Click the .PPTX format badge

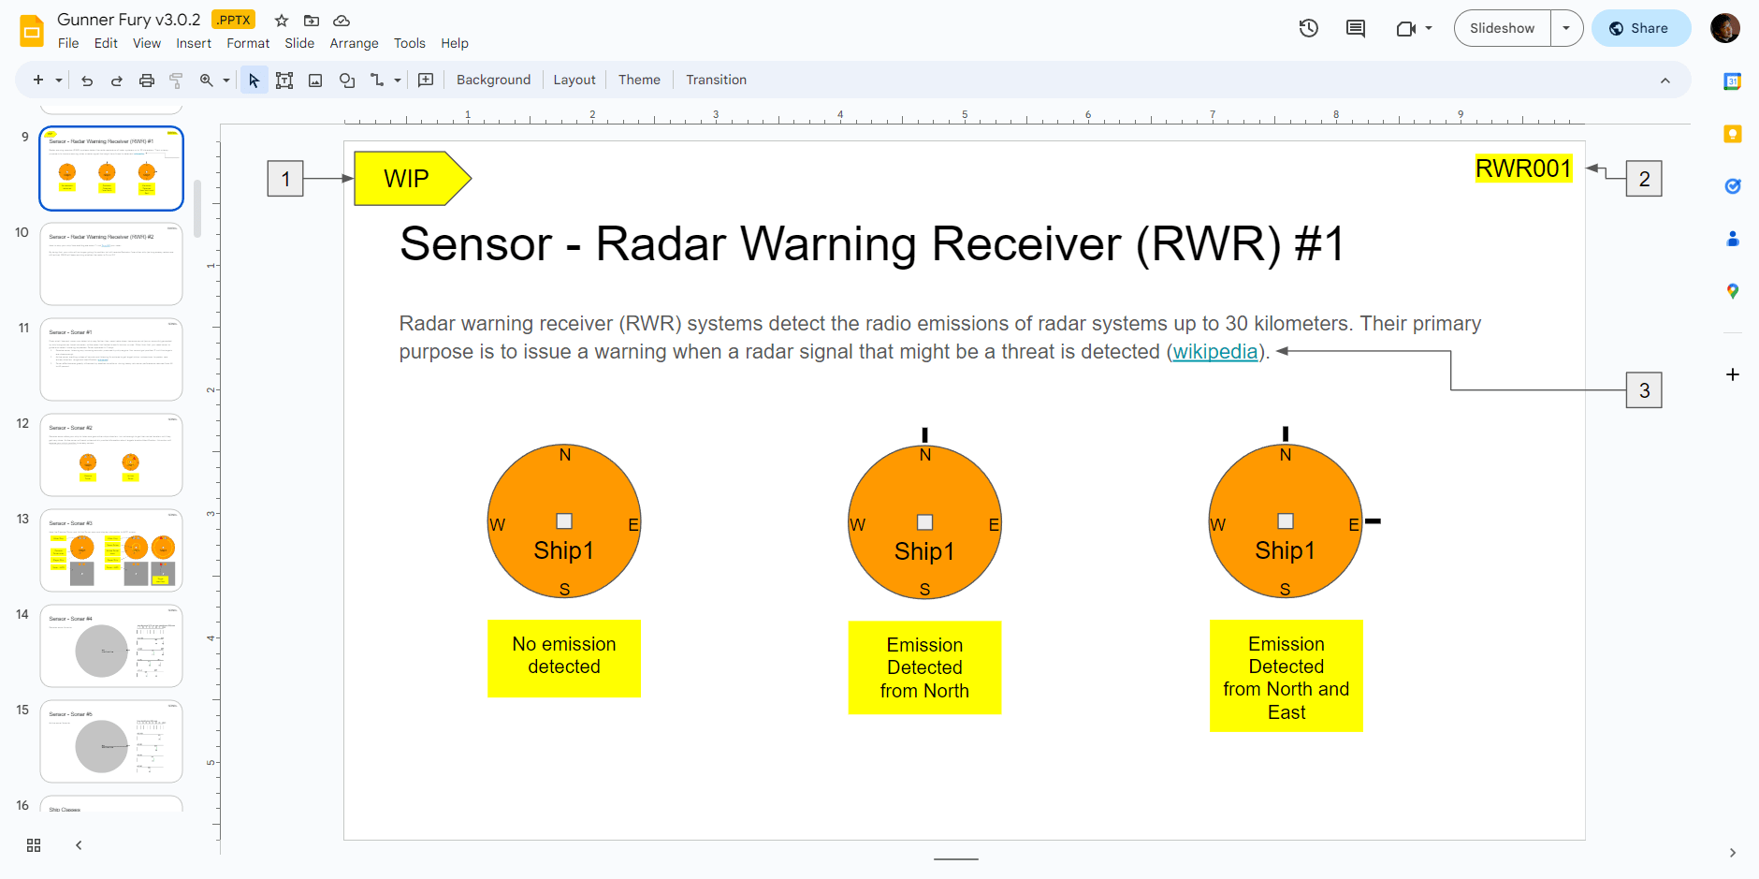(233, 20)
